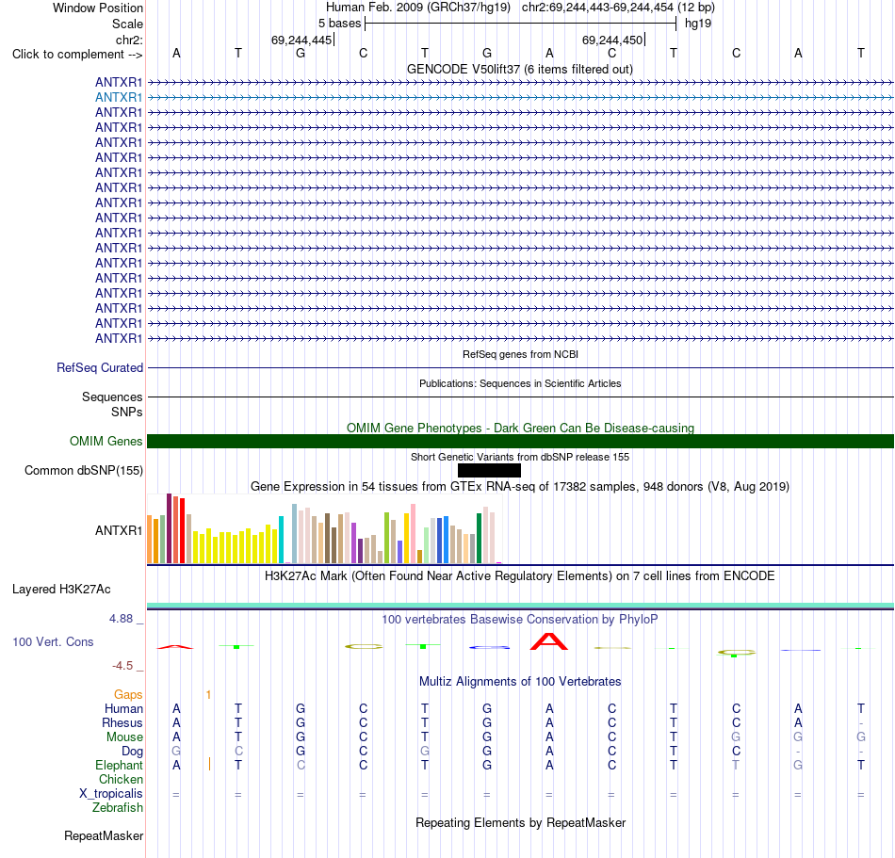Click the 'Rhesus' alignment row label
Image resolution: width=895 pixels, height=858 pixels.
(x=122, y=722)
